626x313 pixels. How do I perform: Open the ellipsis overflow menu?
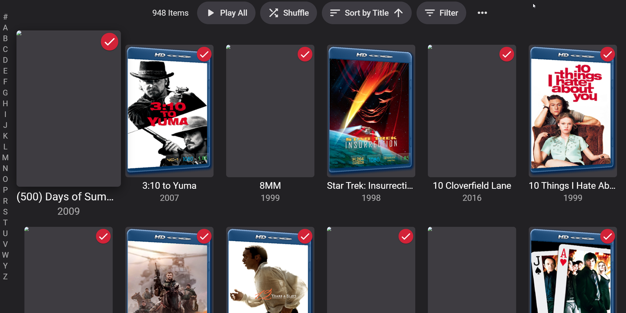pyautogui.click(x=482, y=13)
